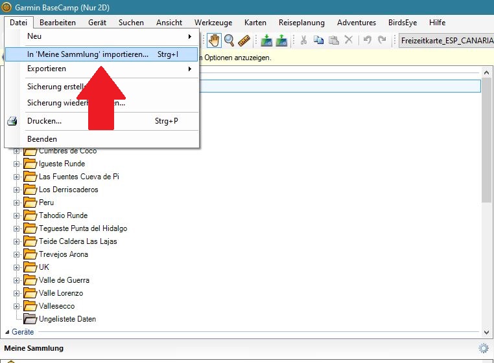Expand the Tahodio Runde folder
494x363 pixels.
coord(16,215)
